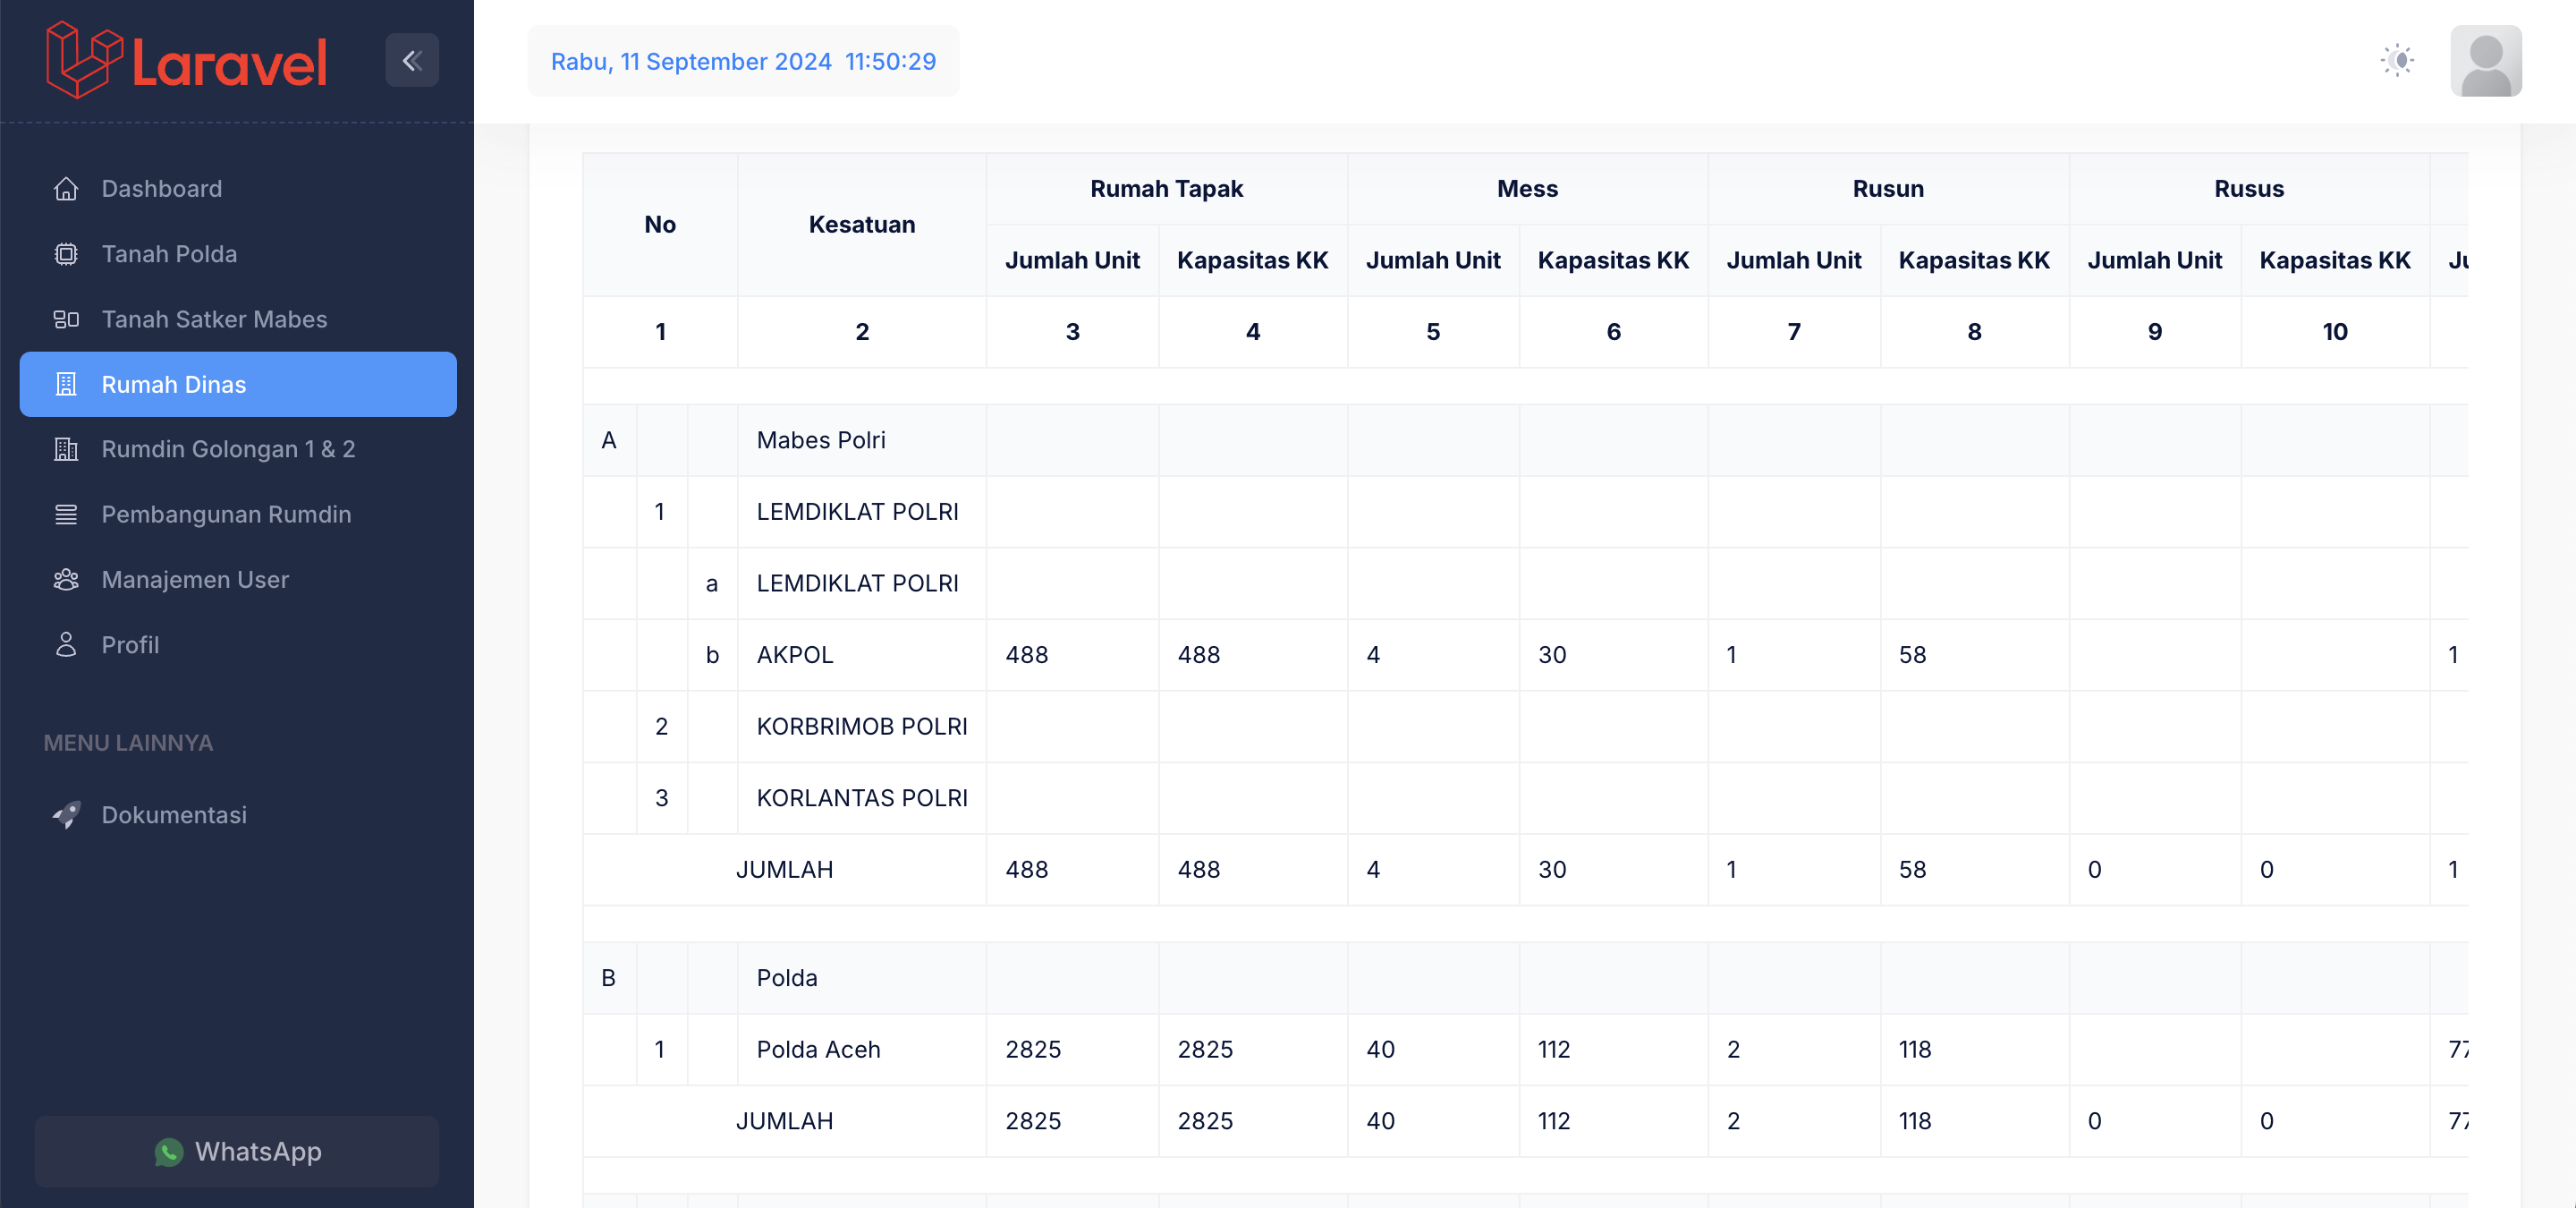Click the Laravel logo

pos(187,61)
